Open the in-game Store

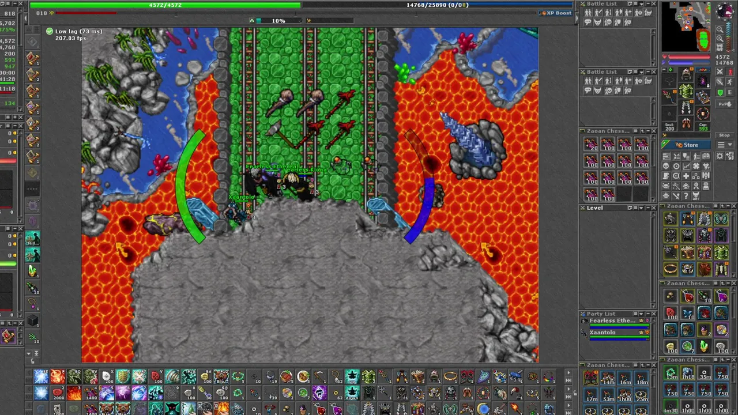pos(686,145)
